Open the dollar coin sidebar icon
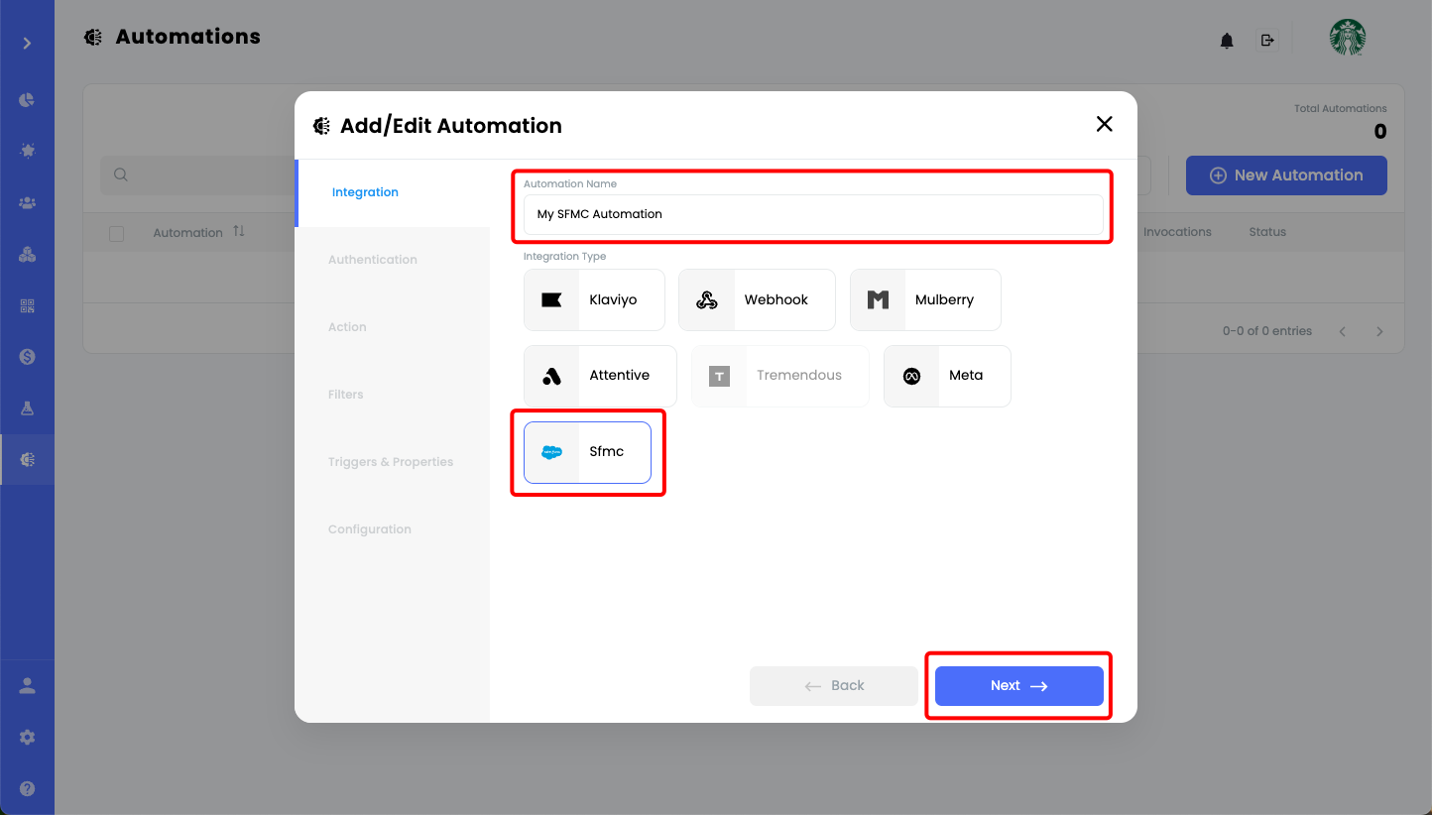The width and height of the screenshot is (1432, 815). [27, 356]
